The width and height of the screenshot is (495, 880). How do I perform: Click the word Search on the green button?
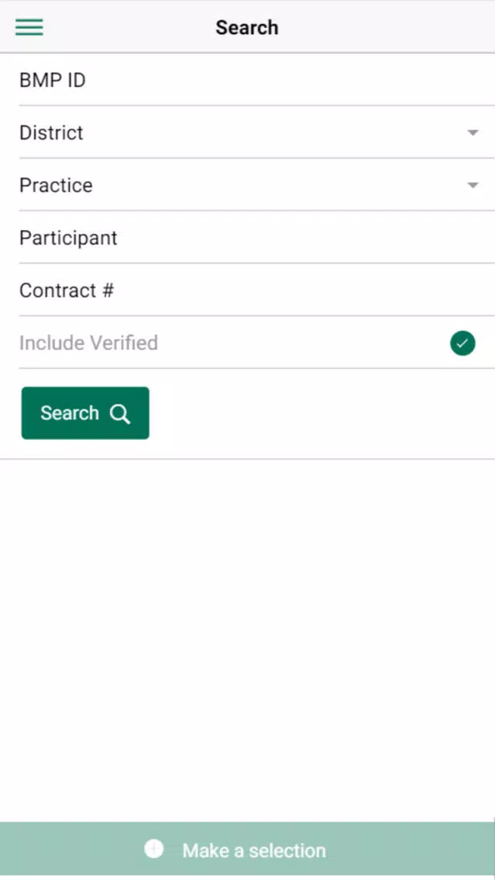(70, 414)
